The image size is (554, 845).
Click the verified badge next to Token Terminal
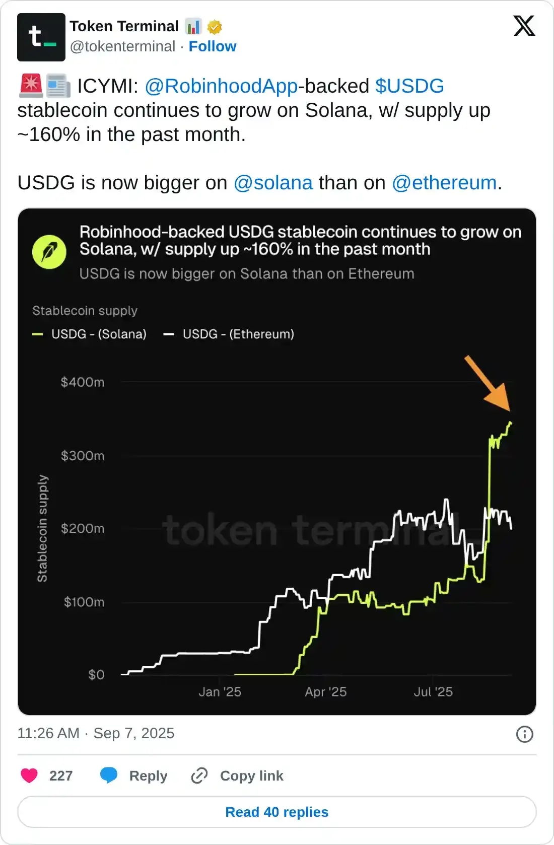[x=214, y=26]
